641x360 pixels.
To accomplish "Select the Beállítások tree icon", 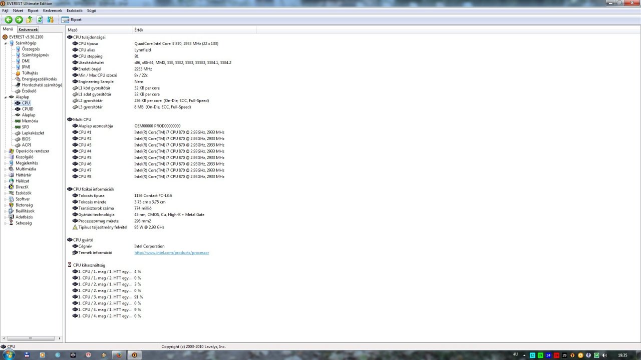I will coord(12,211).
